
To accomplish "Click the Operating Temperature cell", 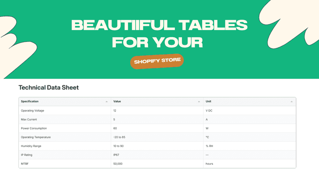I will click(65, 137).
